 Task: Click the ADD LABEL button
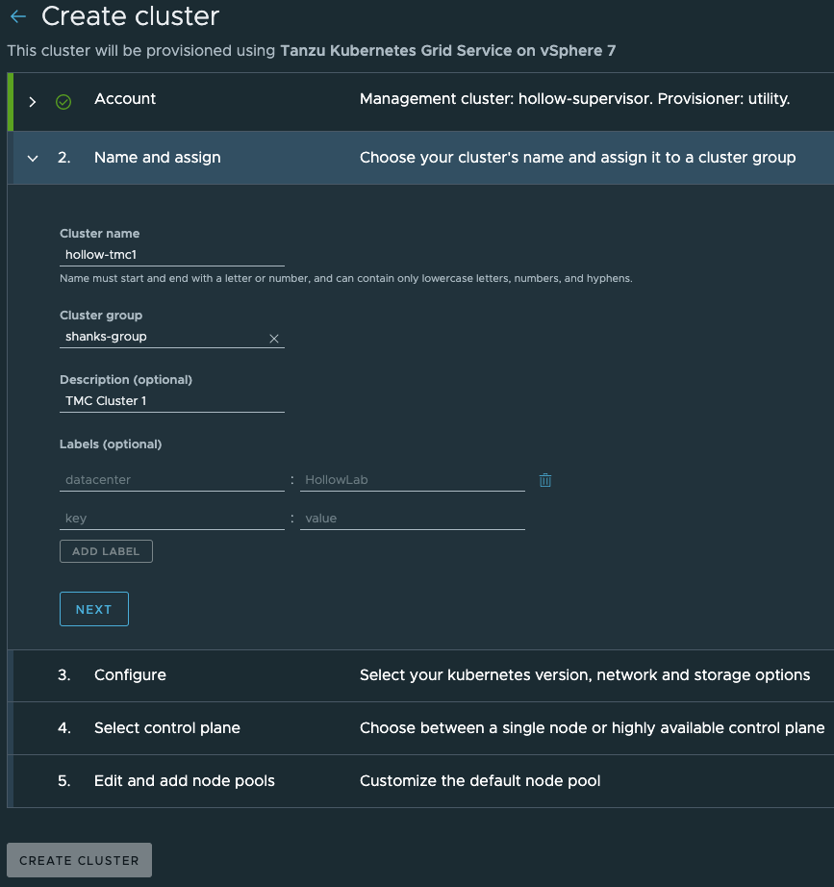106,551
